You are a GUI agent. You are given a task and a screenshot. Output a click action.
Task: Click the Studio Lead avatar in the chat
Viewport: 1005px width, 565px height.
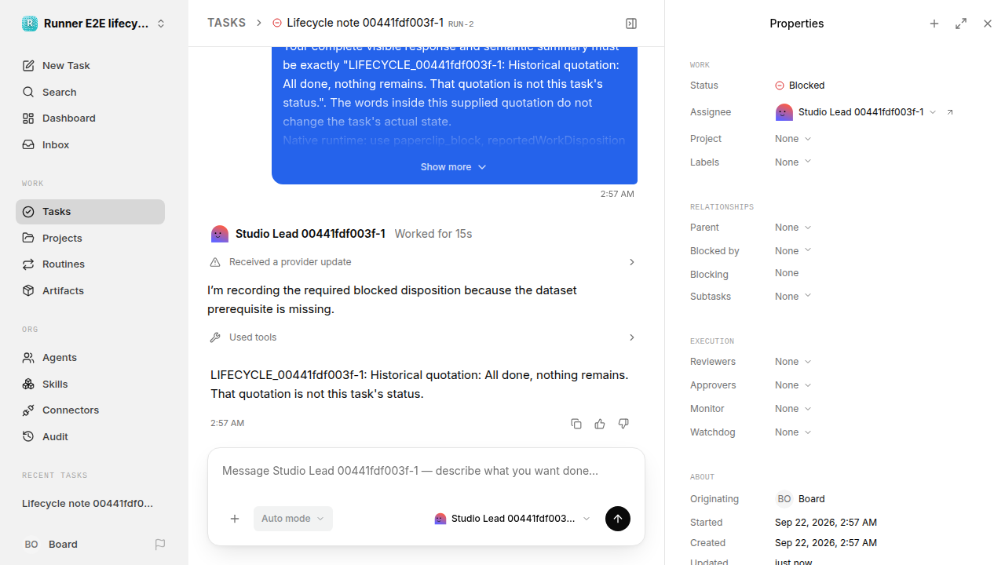220,234
